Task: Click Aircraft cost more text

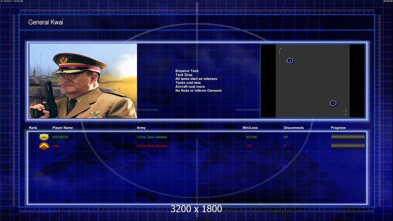Action: tap(190, 87)
